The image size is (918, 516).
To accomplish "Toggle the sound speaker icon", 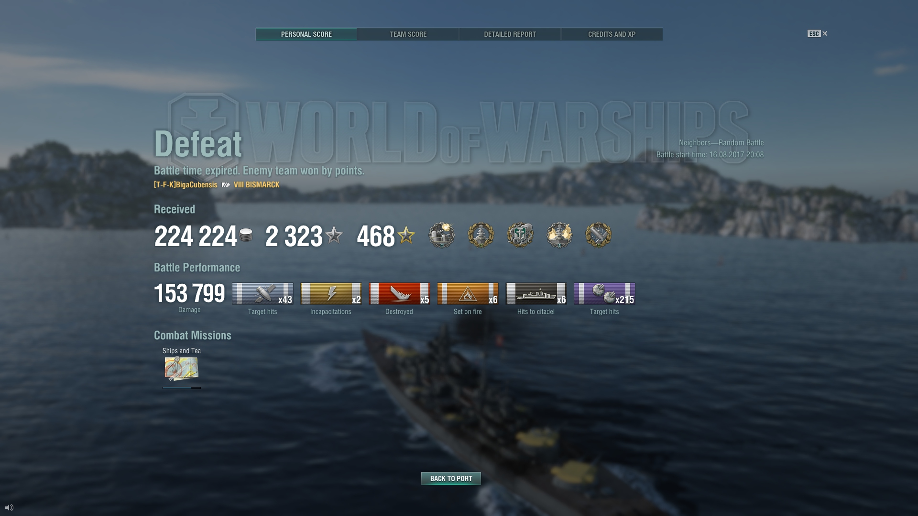I will point(9,507).
